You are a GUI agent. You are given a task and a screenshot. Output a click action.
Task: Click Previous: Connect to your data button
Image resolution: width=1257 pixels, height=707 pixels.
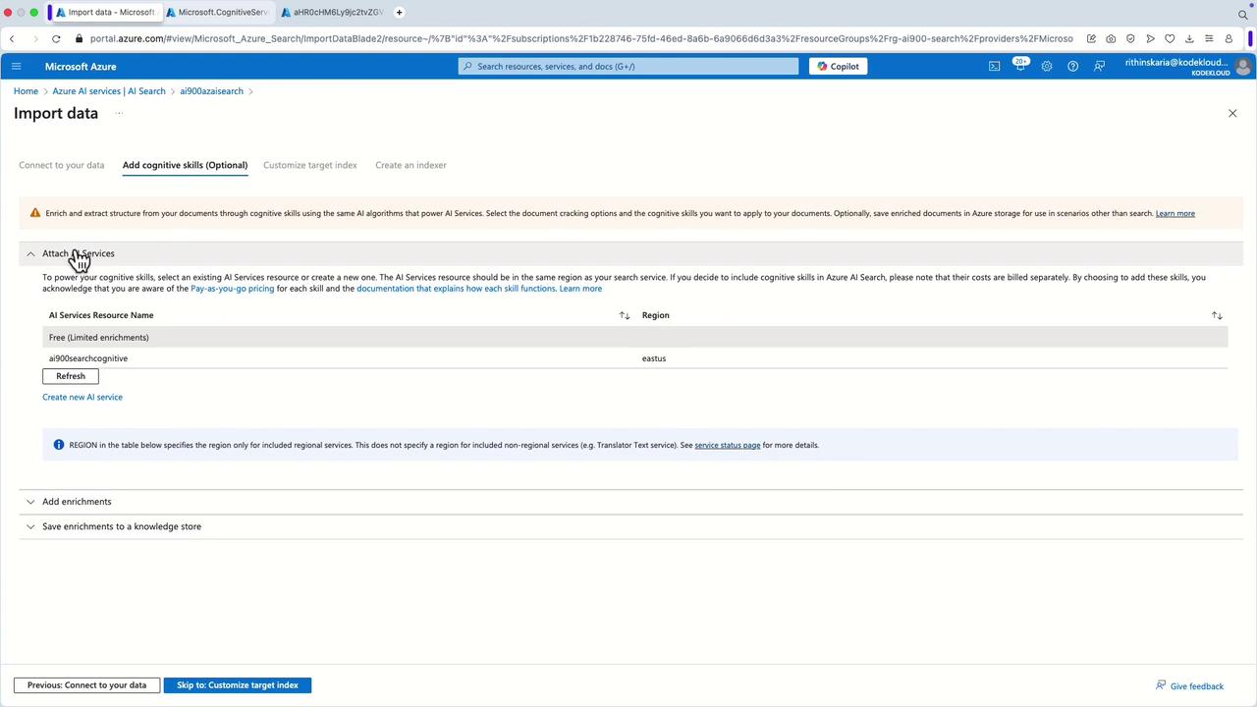pyautogui.click(x=86, y=685)
